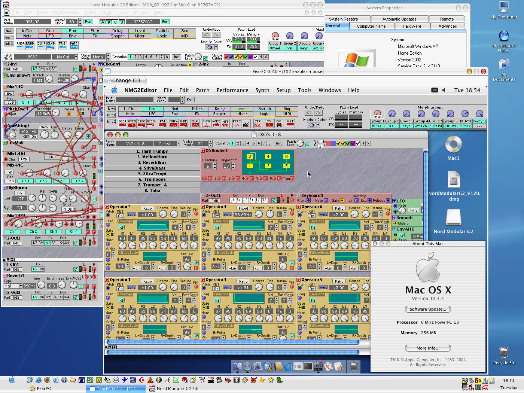Collapse the Operator2 module triangle
This screenshot has width=524, height=393.
point(107,207)
